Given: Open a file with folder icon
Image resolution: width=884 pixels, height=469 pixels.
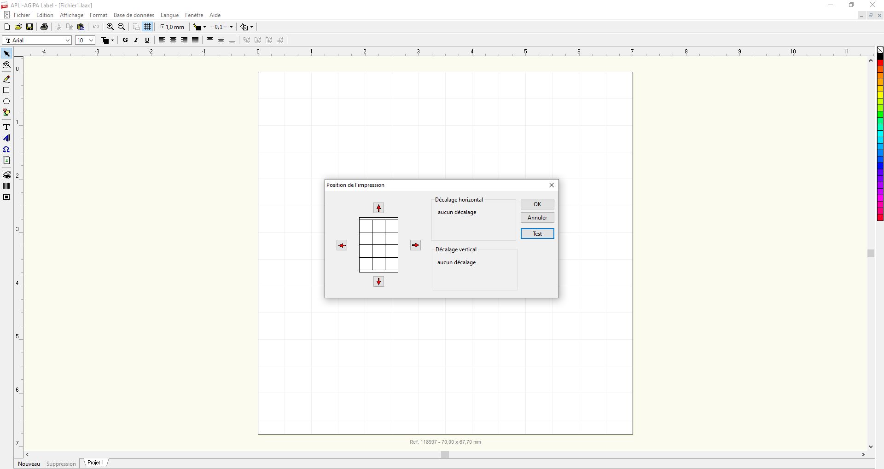Looking at the screenshot, I should click(x=18, y=27).
